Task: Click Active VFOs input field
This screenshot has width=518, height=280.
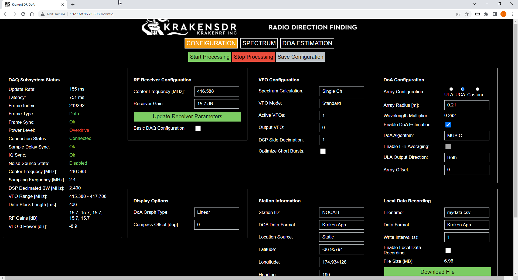Action: tap(342, 115)
